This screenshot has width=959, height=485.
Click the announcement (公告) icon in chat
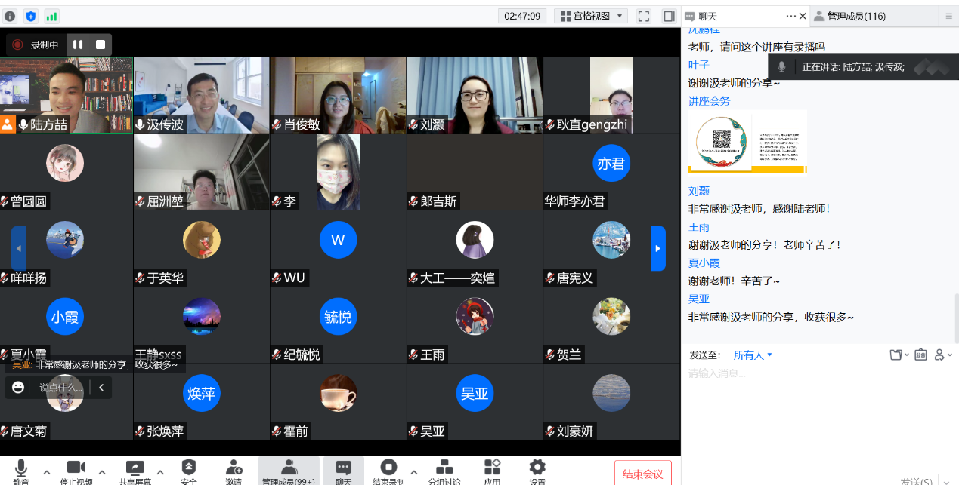(920, 355)
